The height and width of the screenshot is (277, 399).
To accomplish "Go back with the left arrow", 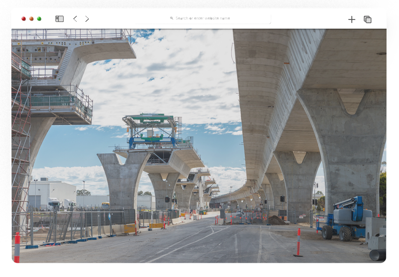I will click(x=75, y=19).
